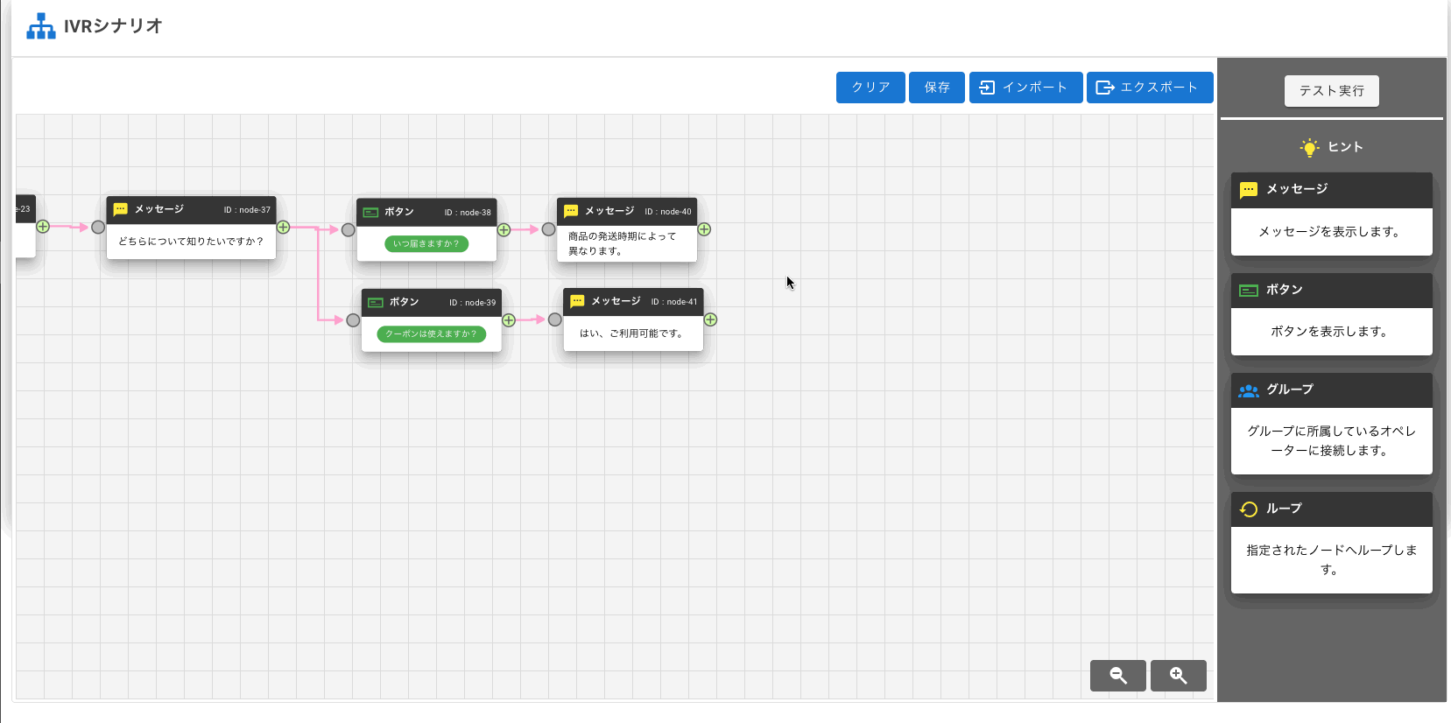The height and width of the screenshot is (723, 1451).
Task: Click the エクスポート button
Action: click(x=1149, y=88)
